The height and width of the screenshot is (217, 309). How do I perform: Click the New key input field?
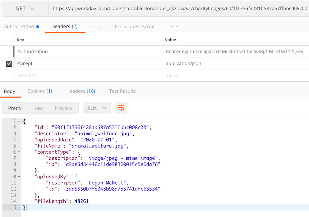click(89, 75)
